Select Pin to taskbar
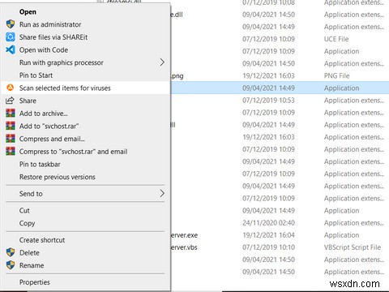 40,164
